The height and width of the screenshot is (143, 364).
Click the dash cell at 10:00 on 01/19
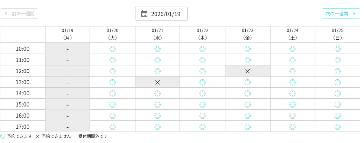coord(68,49)
